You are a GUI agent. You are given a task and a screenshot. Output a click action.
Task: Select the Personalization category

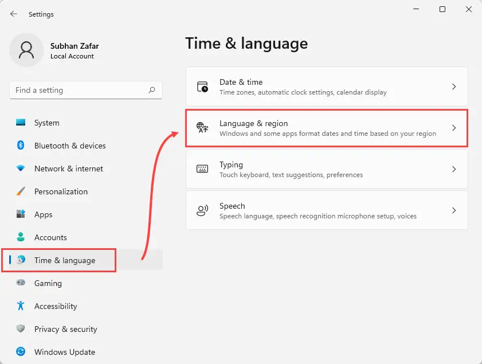pyautogui.click(x=86, y=191)
